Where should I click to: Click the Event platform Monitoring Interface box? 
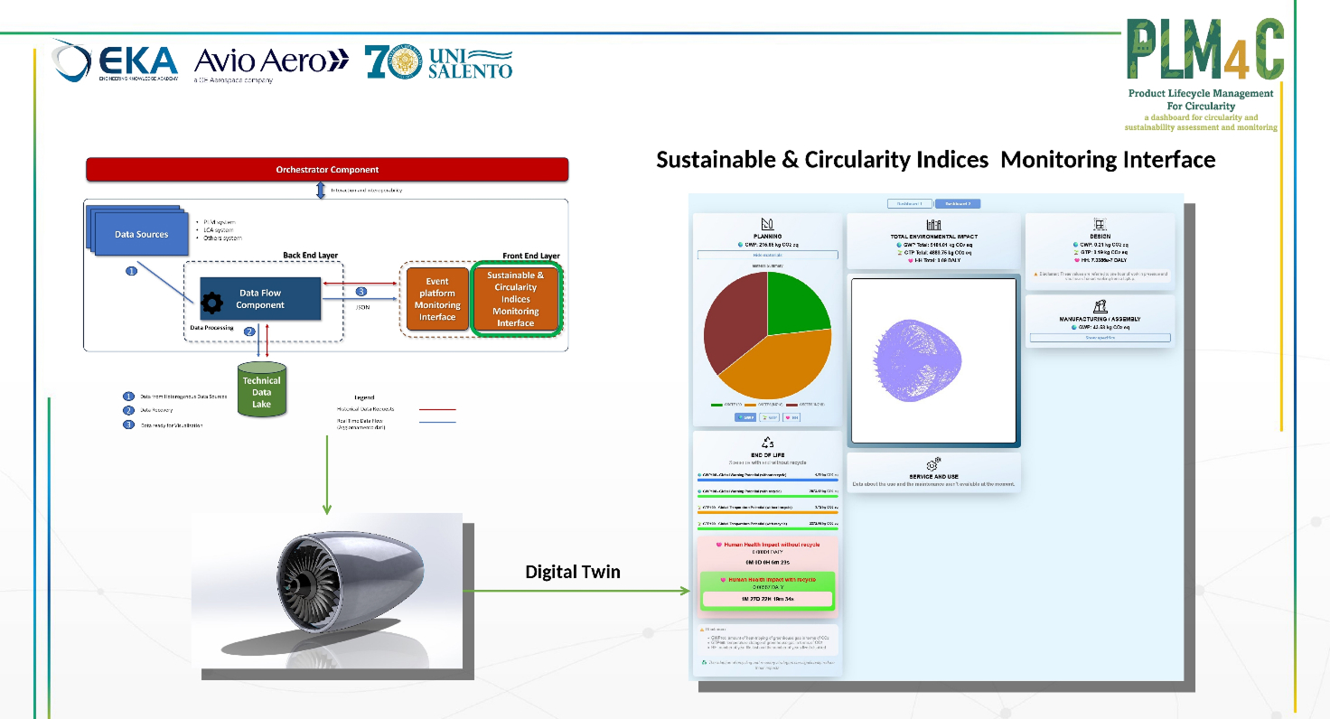pos(437,299)
